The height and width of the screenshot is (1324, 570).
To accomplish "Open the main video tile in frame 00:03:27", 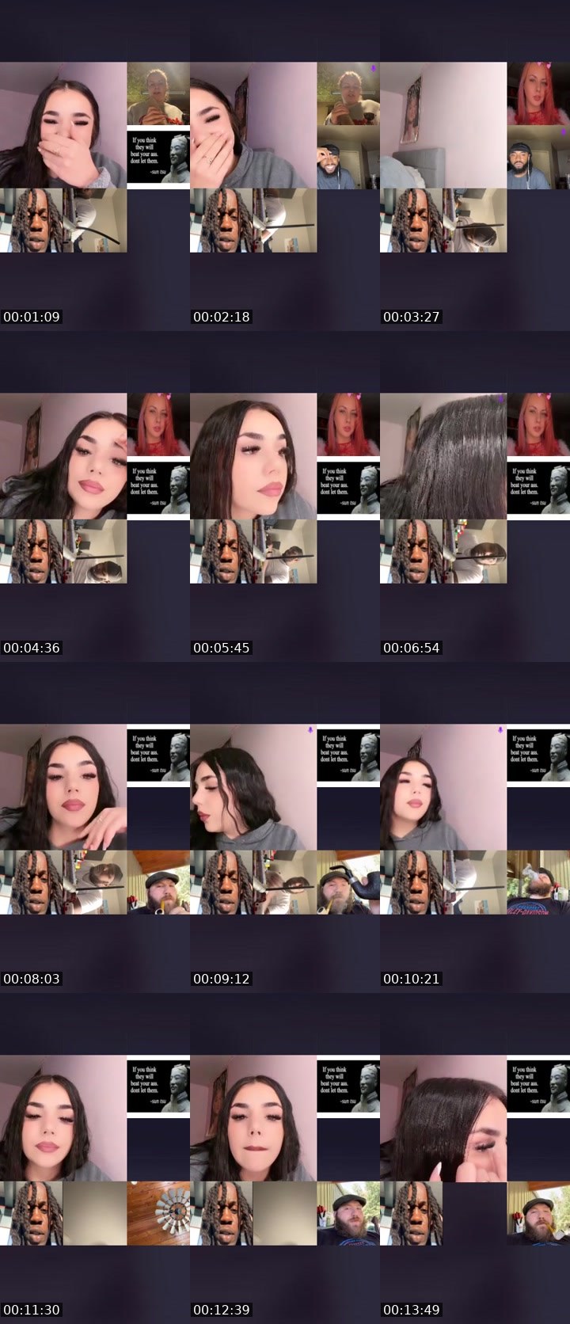I will (443, 125).
